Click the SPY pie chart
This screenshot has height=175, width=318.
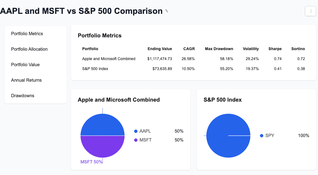point(228,135)
